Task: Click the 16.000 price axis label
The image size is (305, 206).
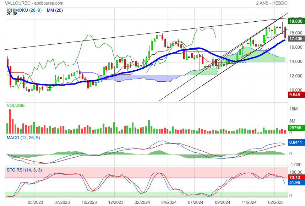Action: click(x=296, y=47)
